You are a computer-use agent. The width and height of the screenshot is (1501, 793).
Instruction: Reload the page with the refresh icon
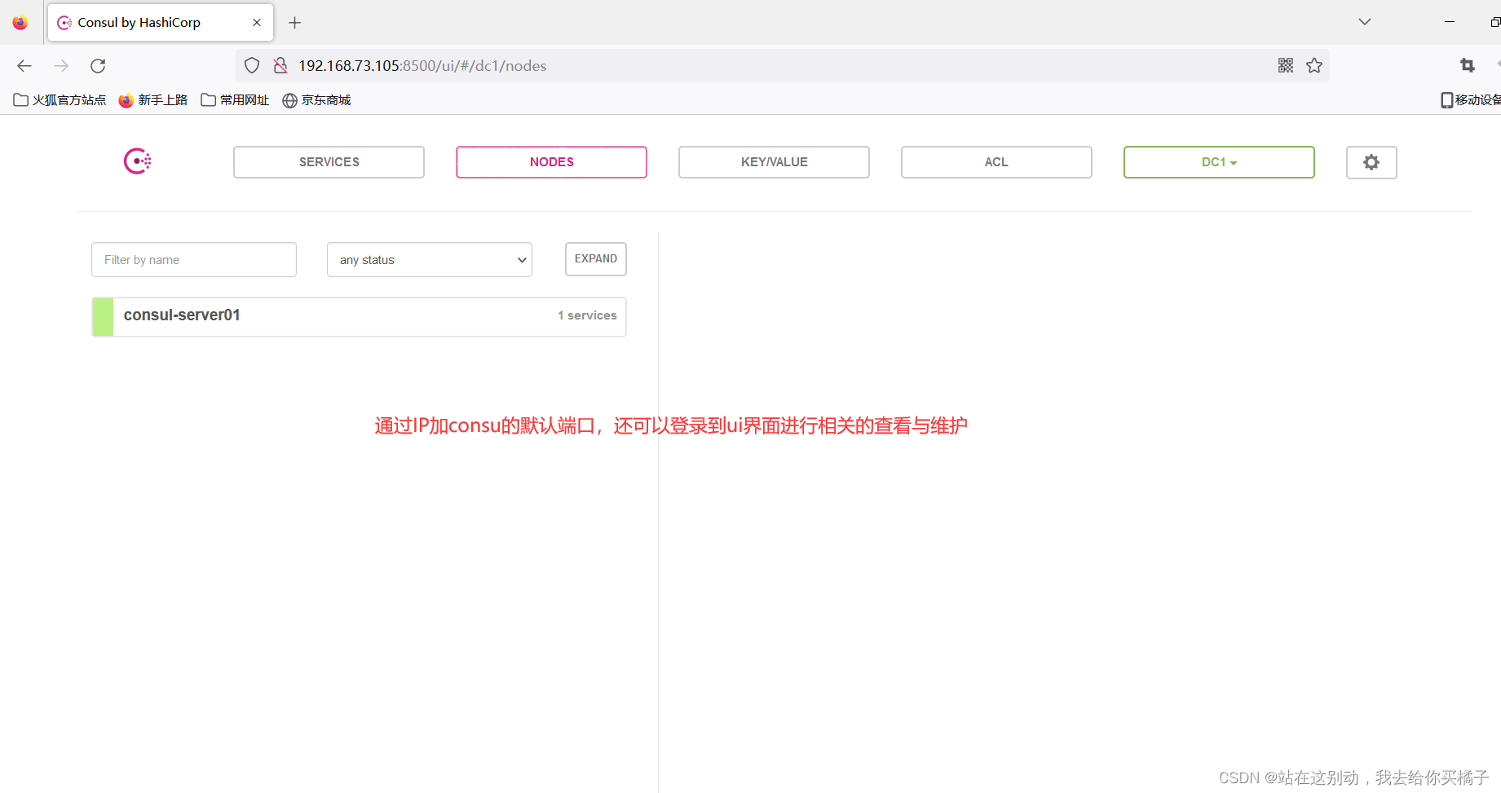coord(98,66)
